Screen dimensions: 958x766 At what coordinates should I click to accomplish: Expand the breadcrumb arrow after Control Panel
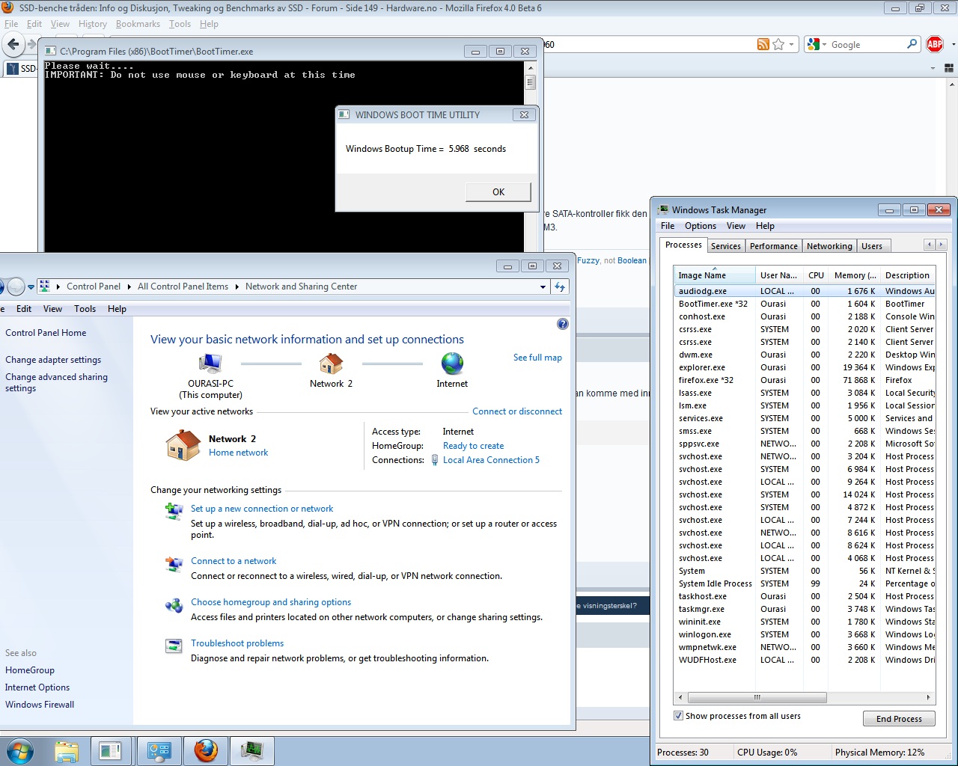(x=128, y=287)
